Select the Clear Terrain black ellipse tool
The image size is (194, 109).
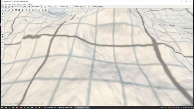(2, 34)
